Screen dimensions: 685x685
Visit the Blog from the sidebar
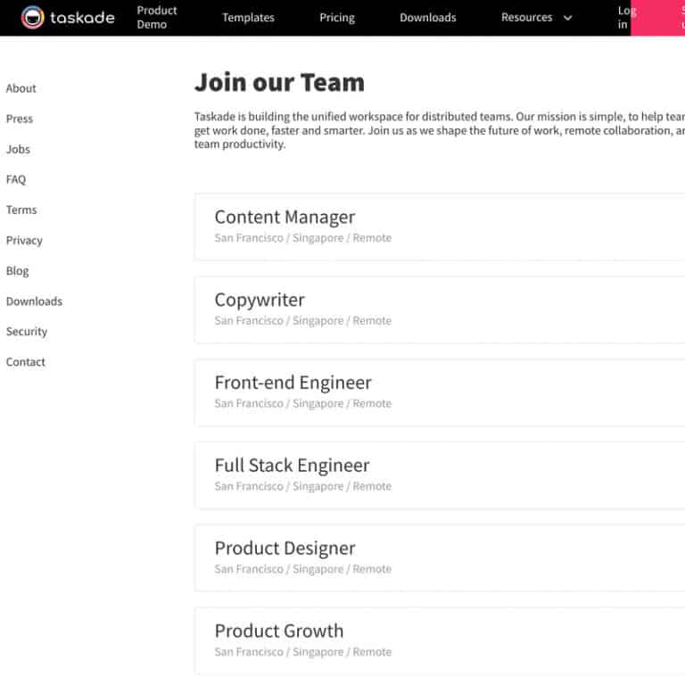18,270
